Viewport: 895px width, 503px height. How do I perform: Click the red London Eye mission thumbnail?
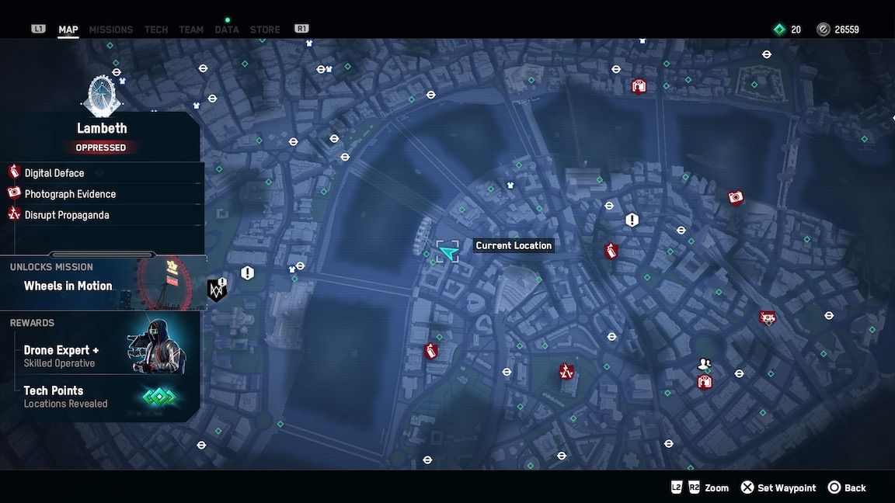[x=171, y=283]
